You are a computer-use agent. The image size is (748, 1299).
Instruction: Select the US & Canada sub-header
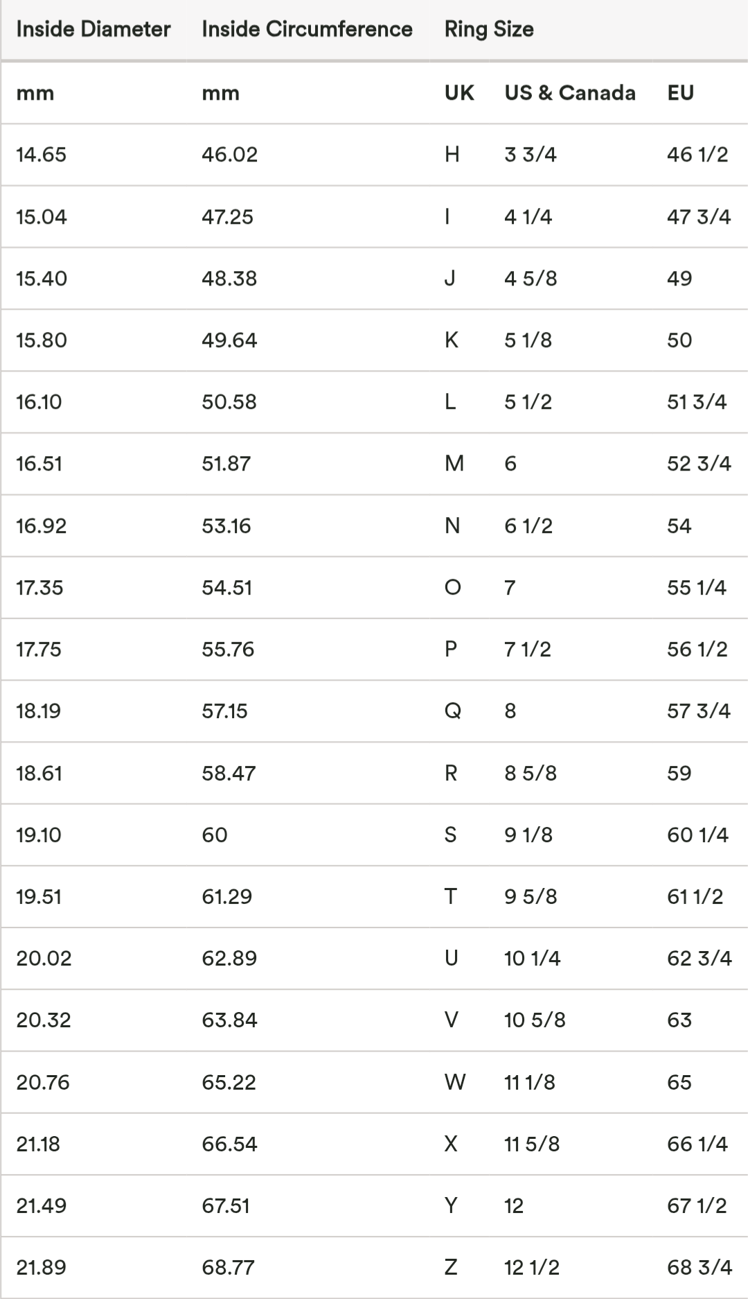pos(570,93)
